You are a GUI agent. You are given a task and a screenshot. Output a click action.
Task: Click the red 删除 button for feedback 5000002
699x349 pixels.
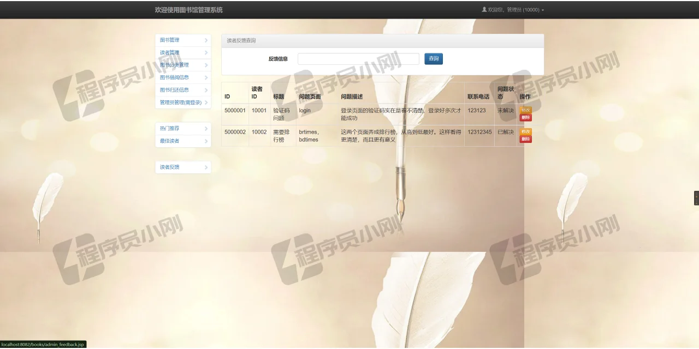pos(525,139)
